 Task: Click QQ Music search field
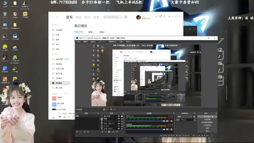pyautogui.click(x=112, y=17)
